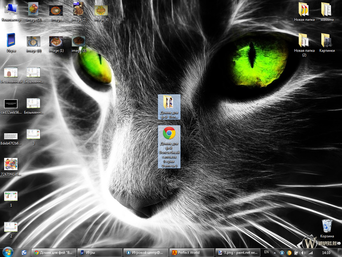The height and width of the screenshot is (257, 342).
Task: Select the Безымянн... file beside Безымянный
Action: [x=33, y=75]
